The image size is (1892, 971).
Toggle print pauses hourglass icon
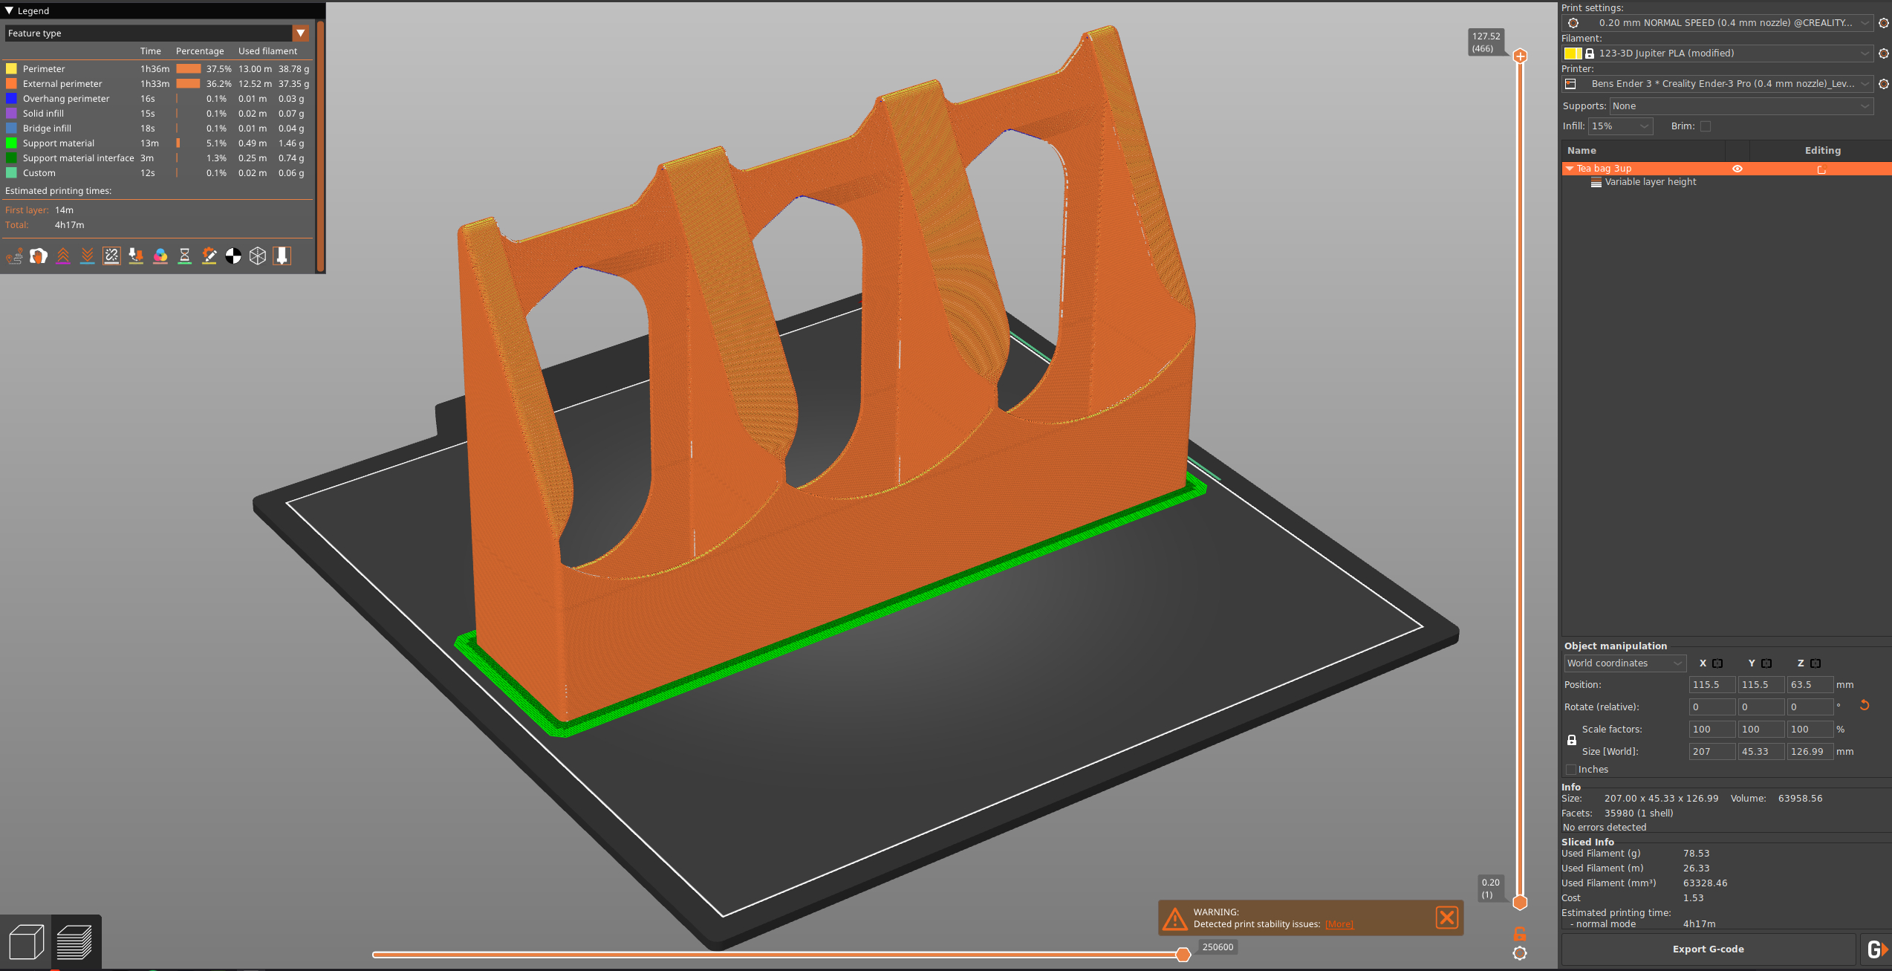(185, 256)
